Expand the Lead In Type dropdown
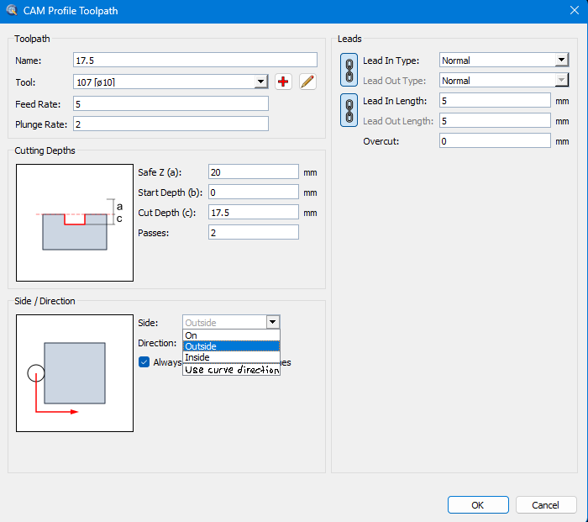Screen dimensions: 588x522 coord(561,61)
